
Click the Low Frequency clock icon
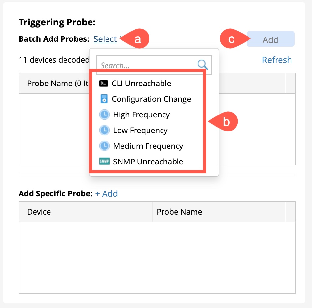pyautogui.click(x=104, y=130)
